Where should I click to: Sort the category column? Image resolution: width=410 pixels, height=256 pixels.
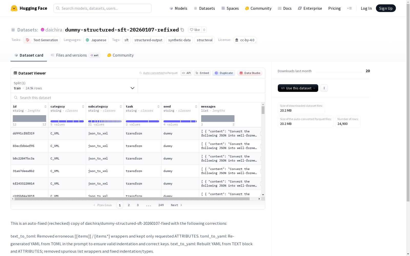[x=83, y=106]
